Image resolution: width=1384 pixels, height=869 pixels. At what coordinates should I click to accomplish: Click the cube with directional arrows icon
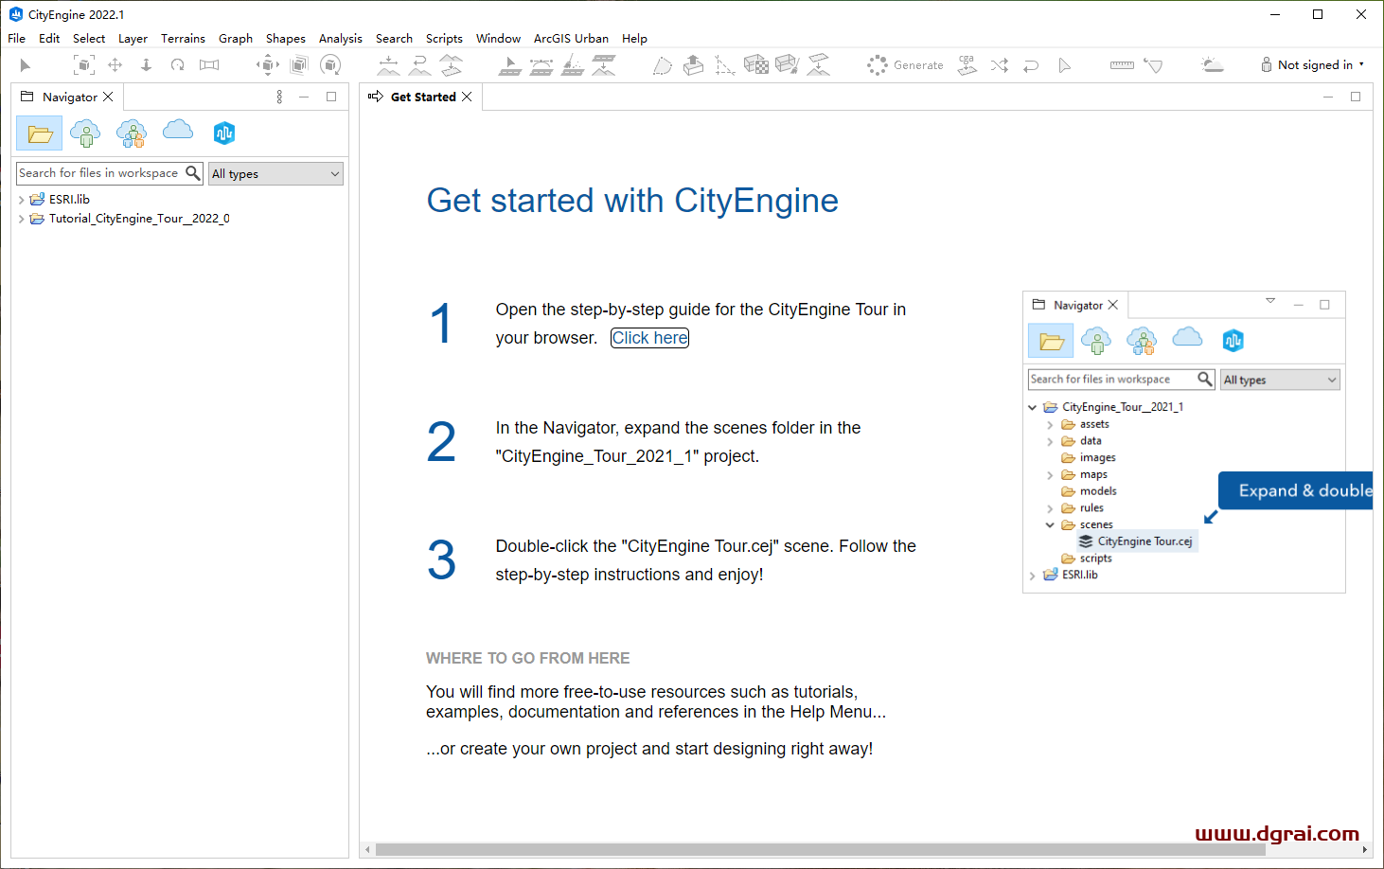[268, 65]
